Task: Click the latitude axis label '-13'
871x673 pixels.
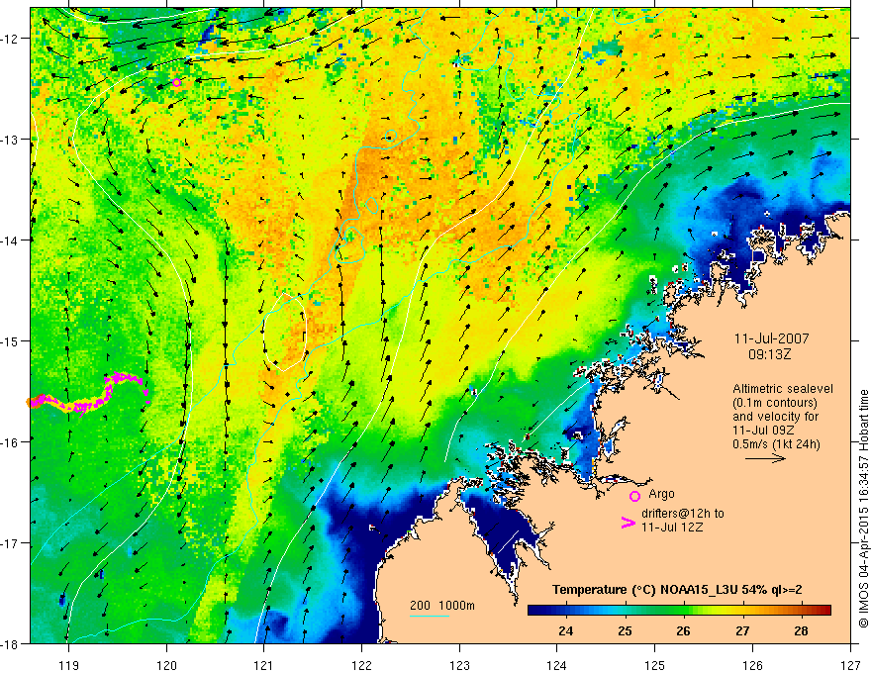Action: 10,140
